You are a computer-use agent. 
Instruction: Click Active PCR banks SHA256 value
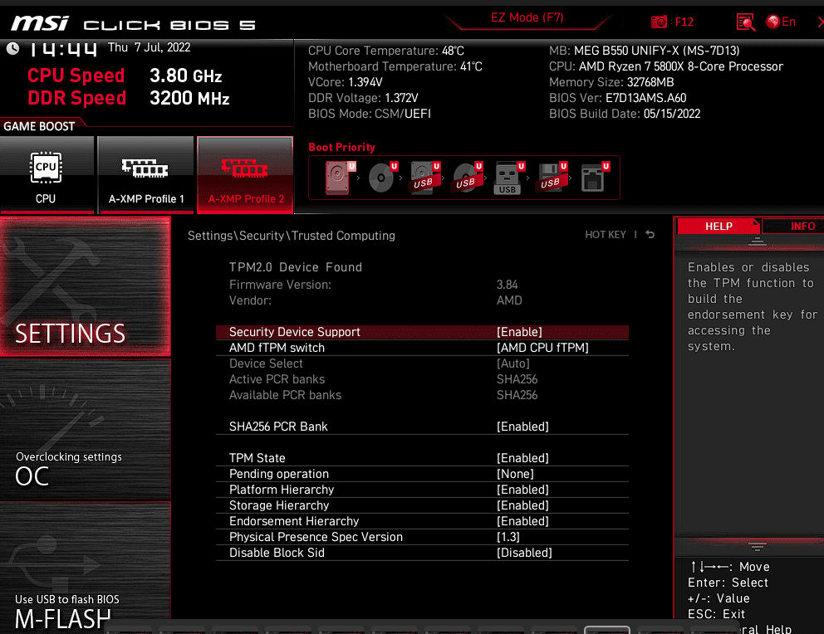click(x=517, y=379)
